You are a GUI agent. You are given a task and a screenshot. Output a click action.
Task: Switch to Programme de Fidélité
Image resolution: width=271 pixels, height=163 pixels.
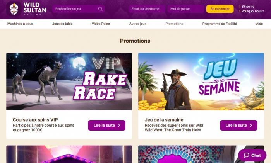point(220,24)
